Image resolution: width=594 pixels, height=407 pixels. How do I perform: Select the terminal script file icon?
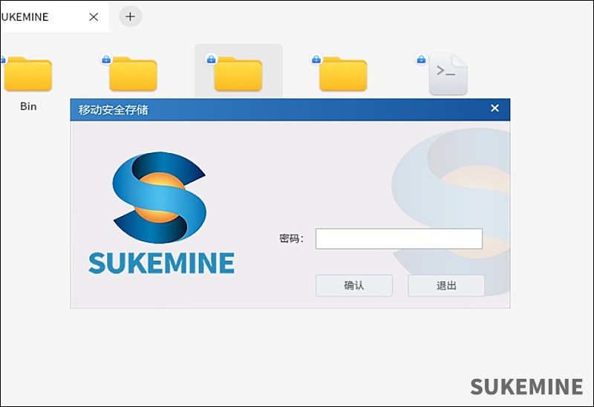[x=448, y=74]
